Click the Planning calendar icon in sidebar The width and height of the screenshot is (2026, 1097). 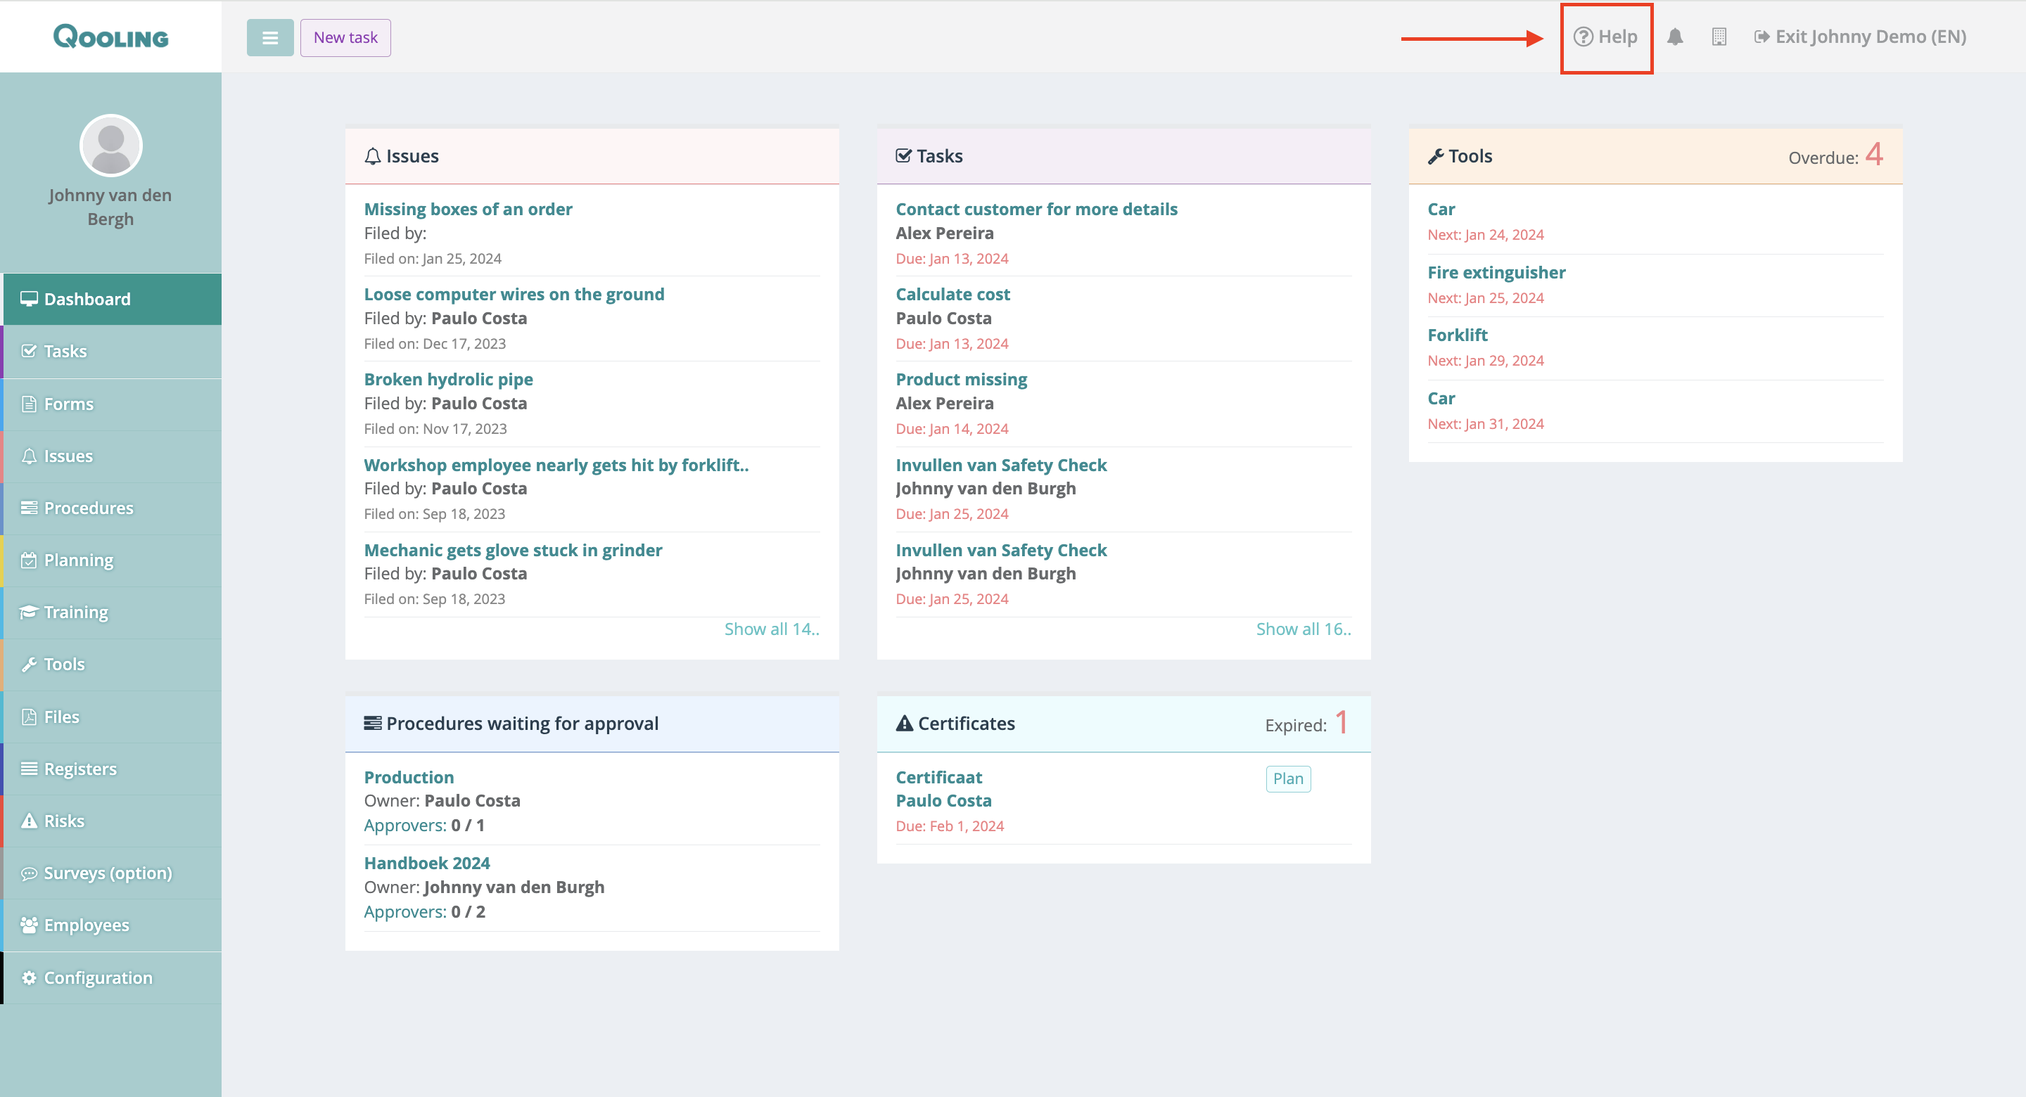pos(29,560)
